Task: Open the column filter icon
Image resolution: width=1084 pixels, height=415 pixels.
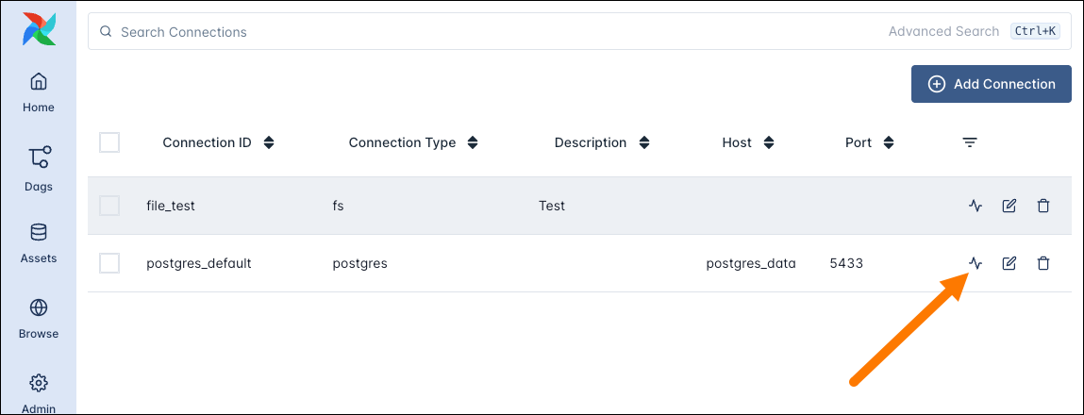Action: [969, 142]
